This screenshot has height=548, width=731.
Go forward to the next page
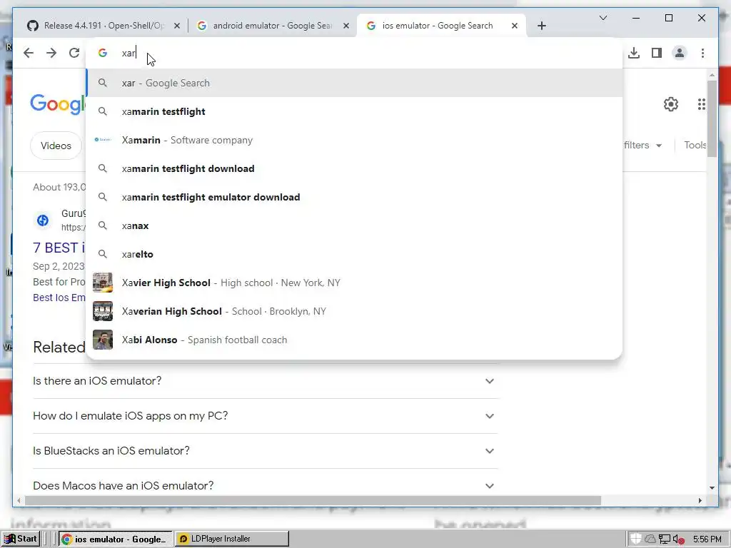tap(51, 53)
